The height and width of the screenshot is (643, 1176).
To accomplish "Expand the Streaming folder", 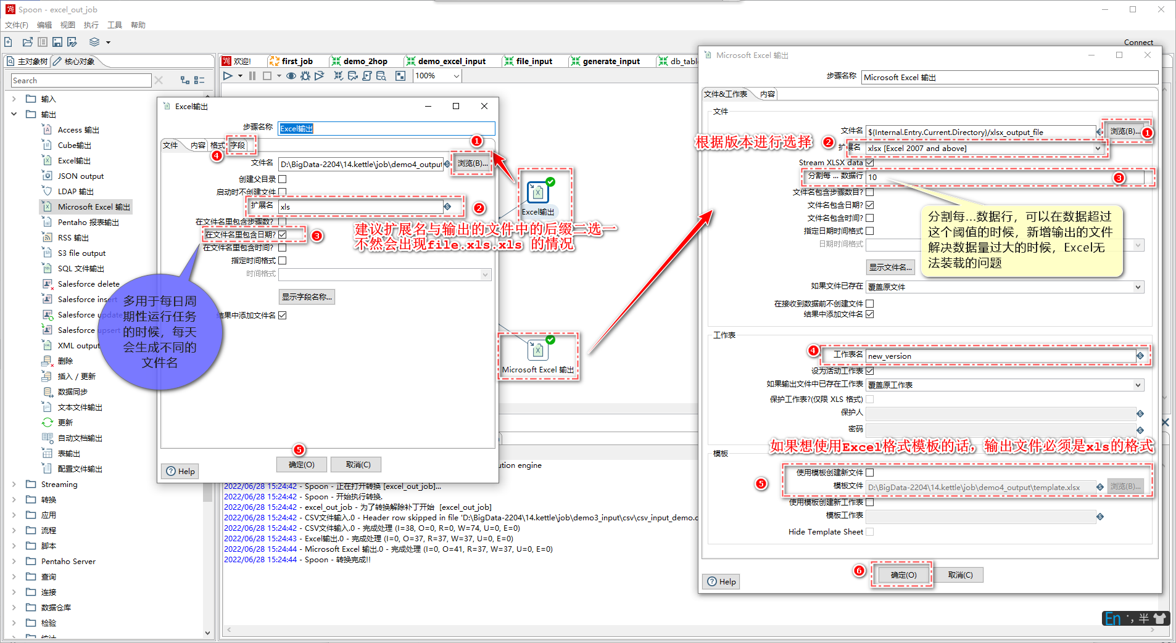I will [x=14, y=484].
